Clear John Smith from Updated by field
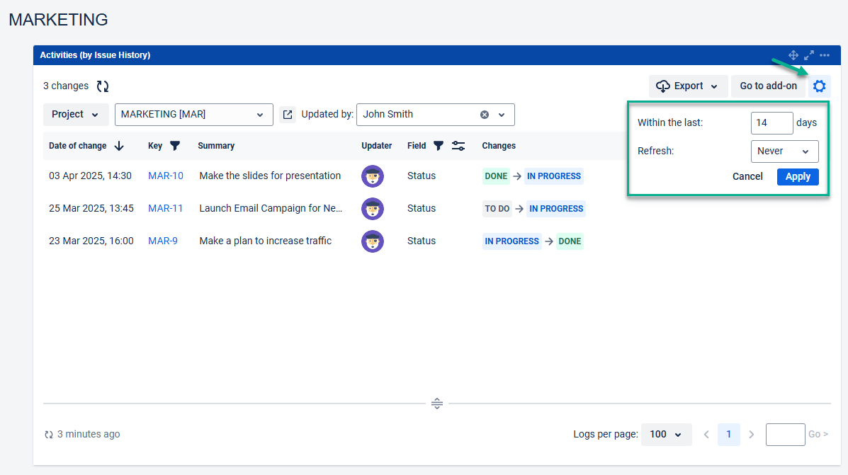 (x=485, y=115)
